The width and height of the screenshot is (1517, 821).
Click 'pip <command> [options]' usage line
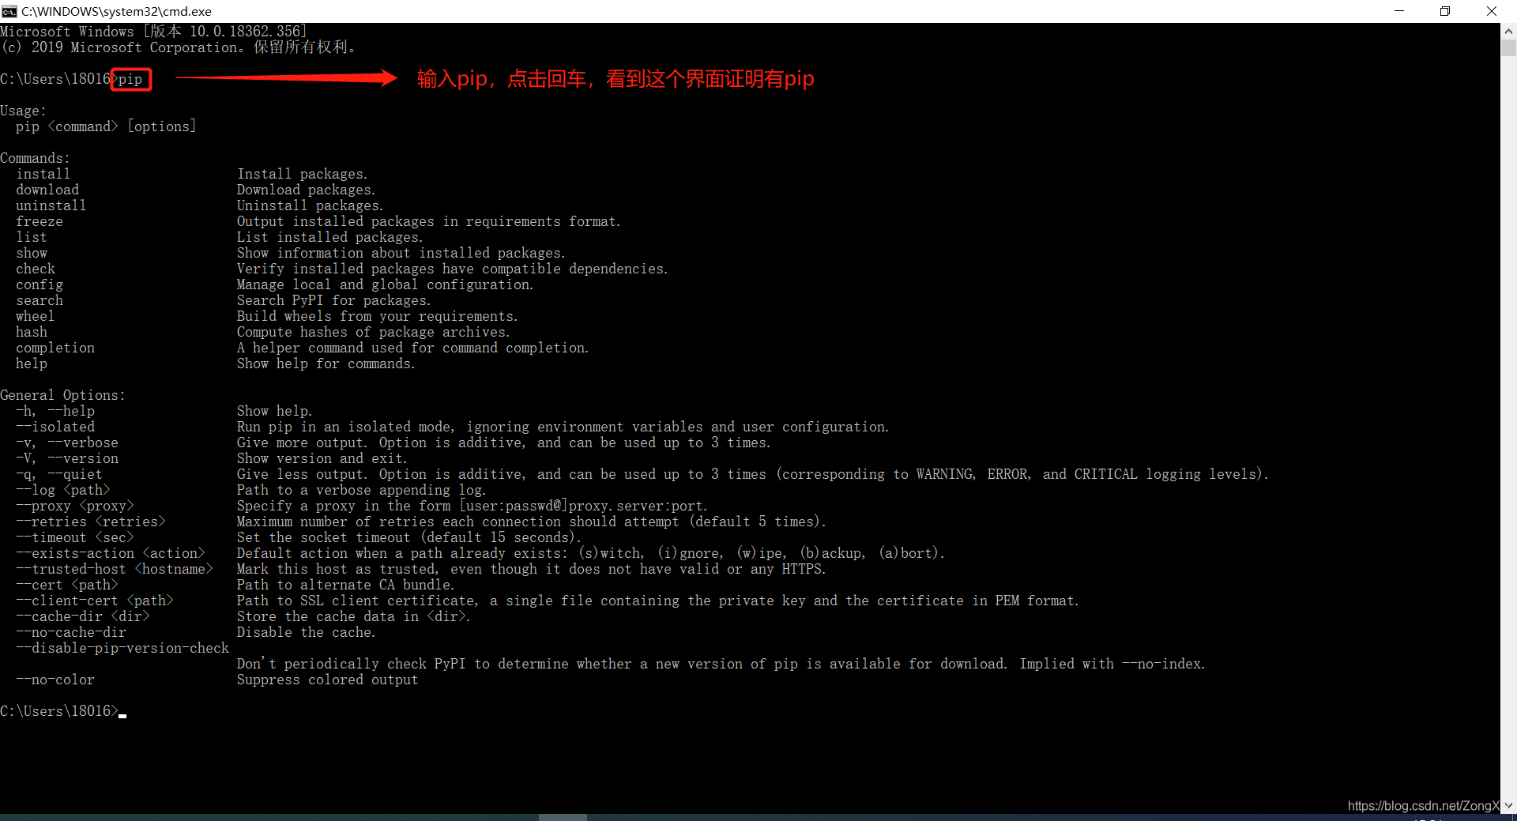point(106,126)
